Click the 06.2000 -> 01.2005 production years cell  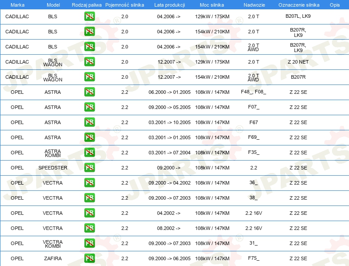click(170, 92)
